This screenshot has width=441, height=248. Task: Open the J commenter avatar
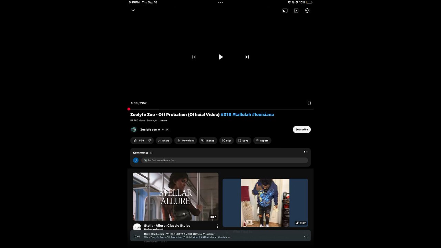136,160
